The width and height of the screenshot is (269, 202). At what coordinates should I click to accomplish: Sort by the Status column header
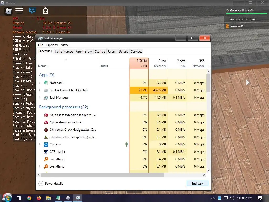coord(114,63)
